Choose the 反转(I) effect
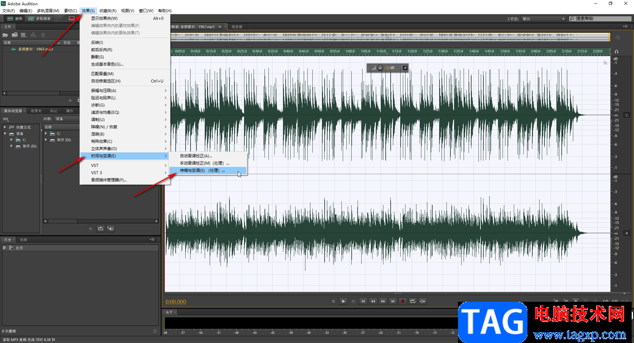The width and height of the screenshot is (634, 343). [125, 43]
